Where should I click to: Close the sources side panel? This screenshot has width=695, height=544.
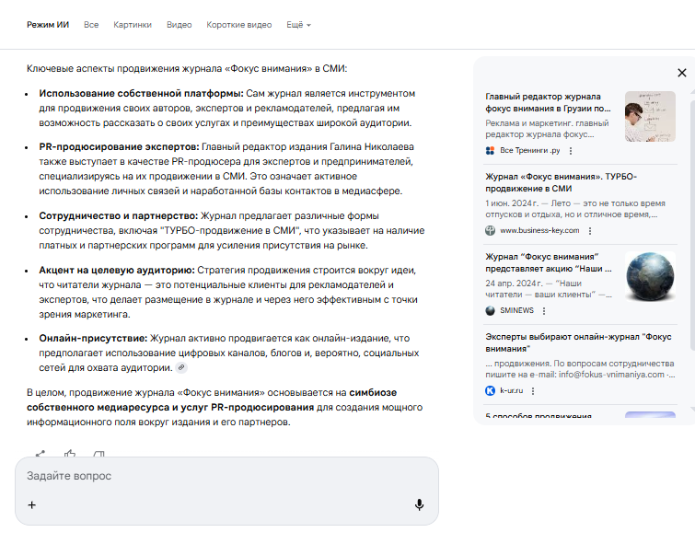pyautogui.click(x=681, y=73)
